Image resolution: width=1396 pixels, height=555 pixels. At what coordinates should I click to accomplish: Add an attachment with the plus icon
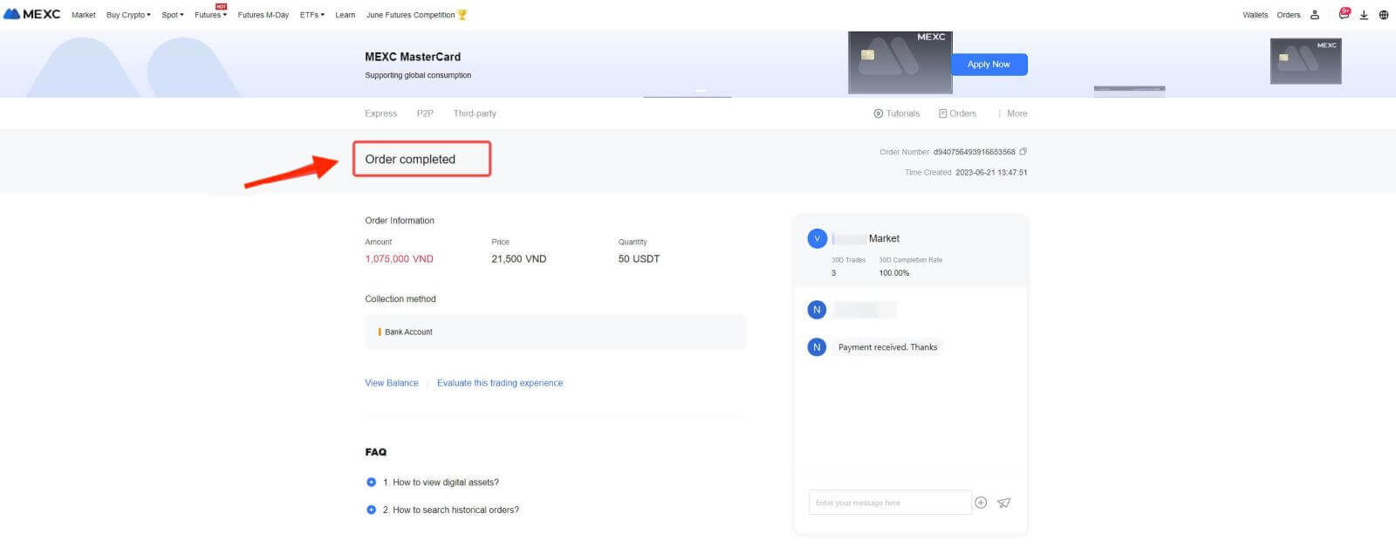point(981,503)
